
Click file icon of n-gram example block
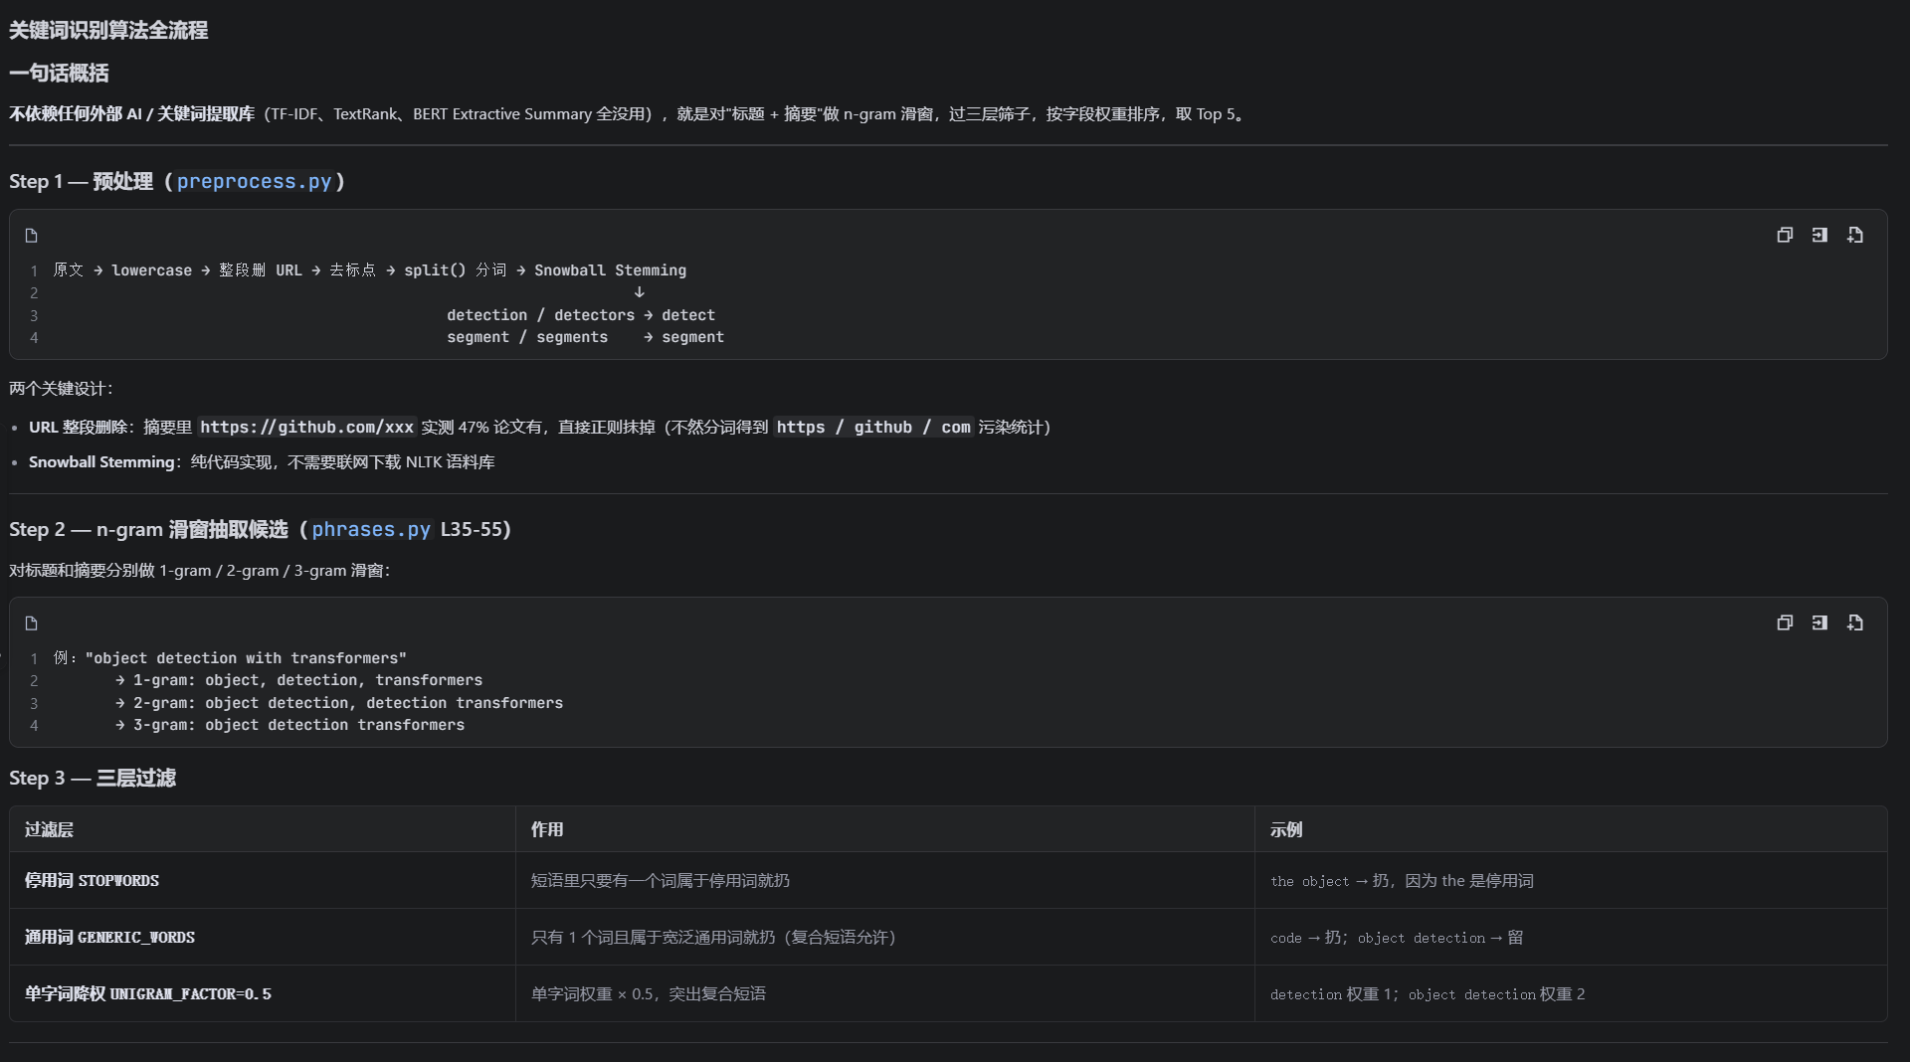31,623
